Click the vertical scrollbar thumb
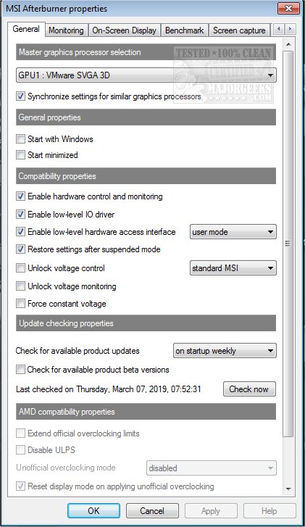The height and width of the screenshot is (527, 305). point(288,244)
